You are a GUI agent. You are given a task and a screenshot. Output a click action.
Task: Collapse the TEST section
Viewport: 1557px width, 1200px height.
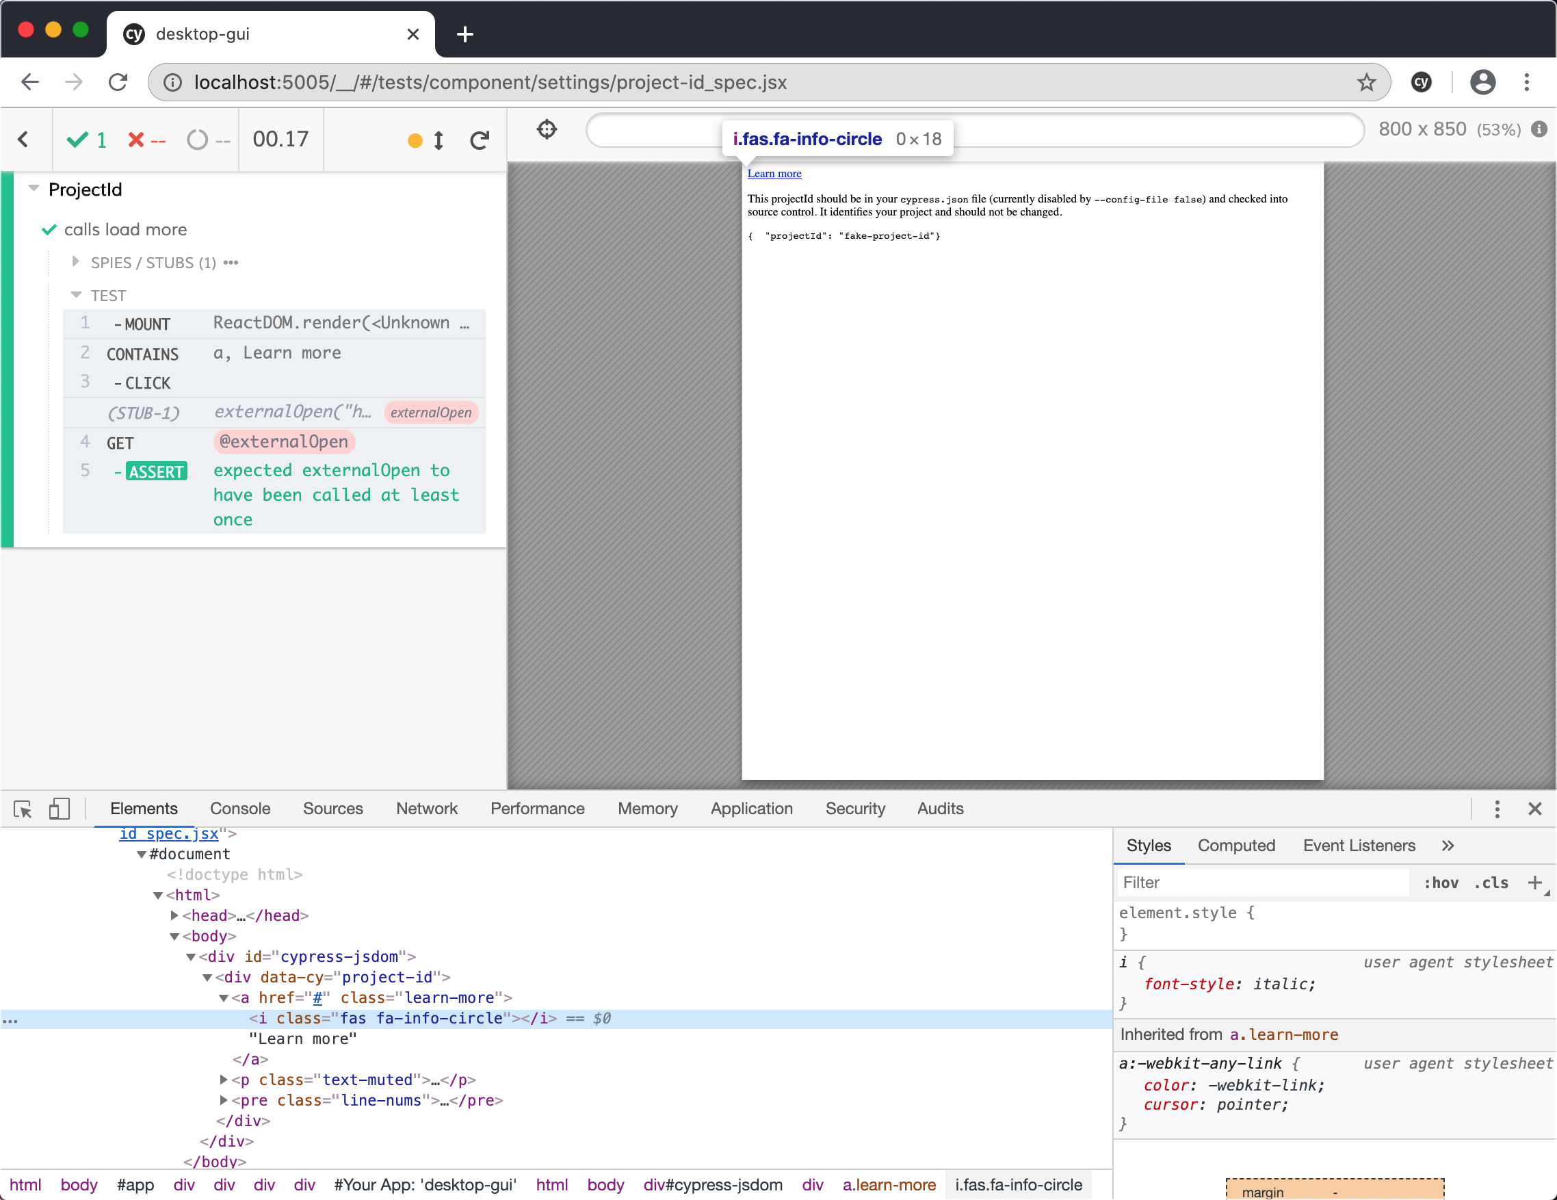[77, 294]
